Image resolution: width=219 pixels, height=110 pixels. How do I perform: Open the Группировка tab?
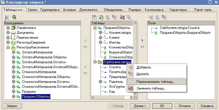[x=50, y=10]
